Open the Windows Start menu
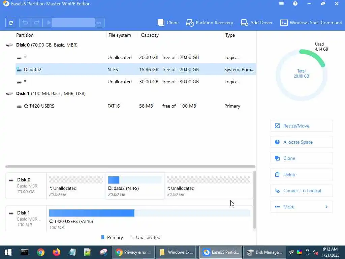345x259 pixels. (8, 252)
